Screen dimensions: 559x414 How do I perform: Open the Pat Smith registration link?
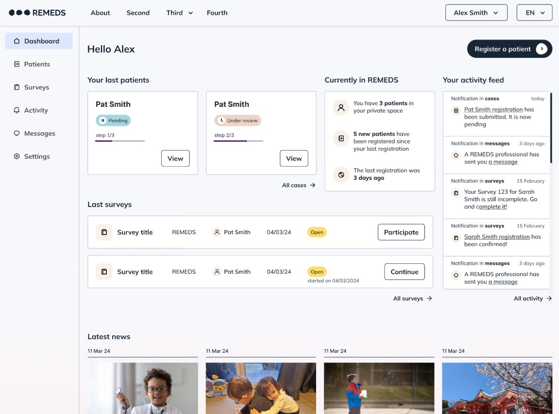[x=493, y=110]
